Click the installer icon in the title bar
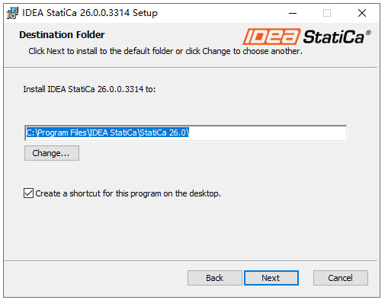388x300 pixels. 12,13
